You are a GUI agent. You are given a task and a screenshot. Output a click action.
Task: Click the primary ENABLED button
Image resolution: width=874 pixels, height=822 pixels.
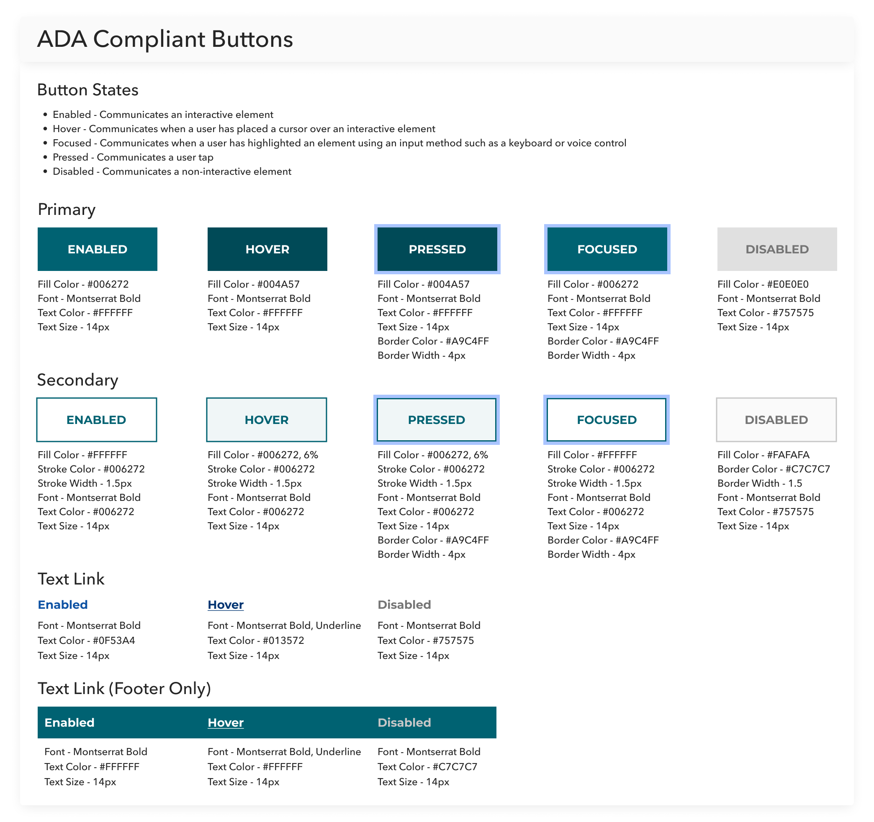[x=97, y=249]
